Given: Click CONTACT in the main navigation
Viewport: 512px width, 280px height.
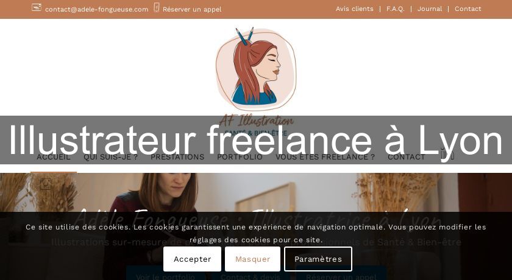Looking at the screenshot, I should click(407, 157).
